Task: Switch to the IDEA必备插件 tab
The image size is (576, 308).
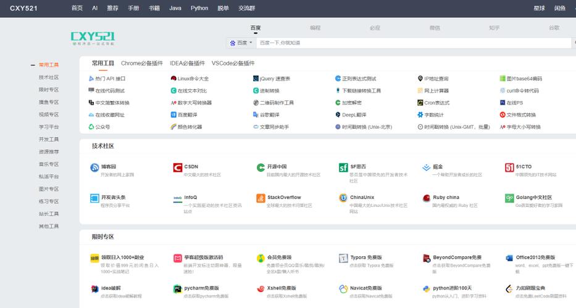Action: (x=187, y=63)
